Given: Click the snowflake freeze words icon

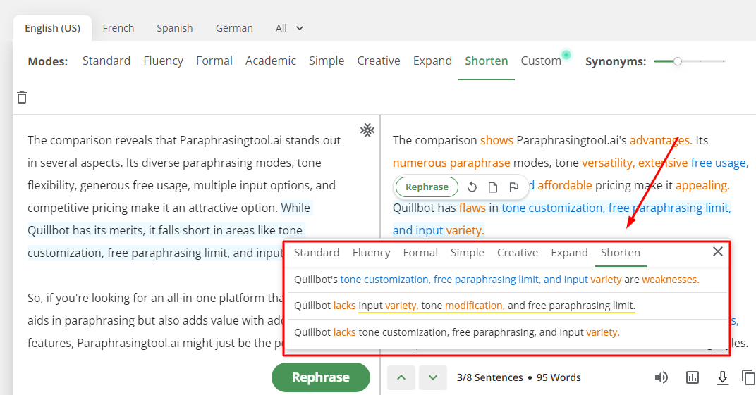Looking at the screenshot, I should 367,130.
